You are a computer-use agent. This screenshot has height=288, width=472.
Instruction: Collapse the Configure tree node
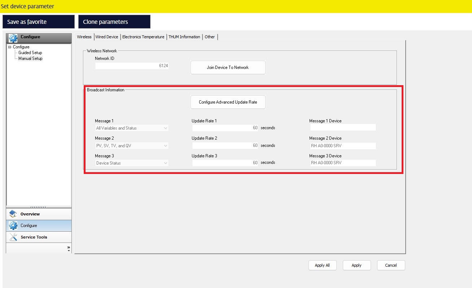[10, 47]
